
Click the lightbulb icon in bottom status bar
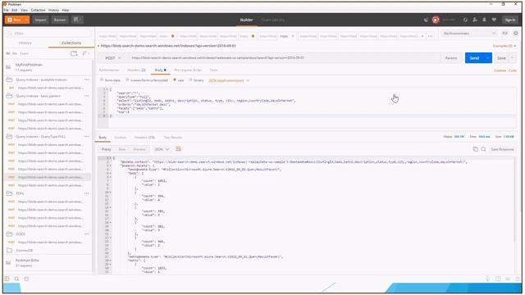[x=488, y=279]
